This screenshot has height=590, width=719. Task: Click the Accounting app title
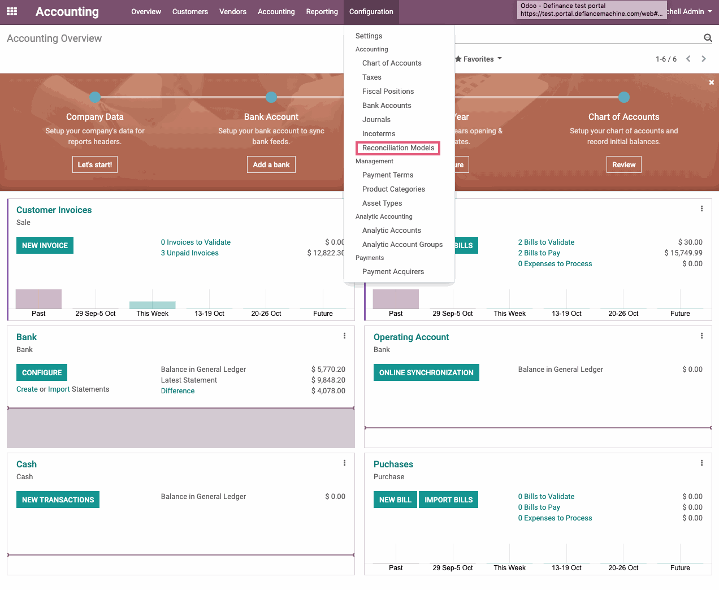pos(67,11)
